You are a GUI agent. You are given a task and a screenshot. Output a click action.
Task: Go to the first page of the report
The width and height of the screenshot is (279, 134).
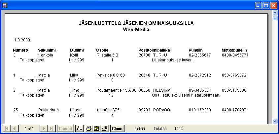pos(7,129)
